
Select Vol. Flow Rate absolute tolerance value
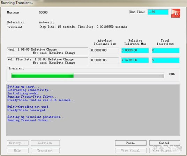tap(104, 60)
